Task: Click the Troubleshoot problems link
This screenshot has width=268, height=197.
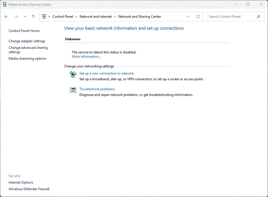Action: [97, 89]
